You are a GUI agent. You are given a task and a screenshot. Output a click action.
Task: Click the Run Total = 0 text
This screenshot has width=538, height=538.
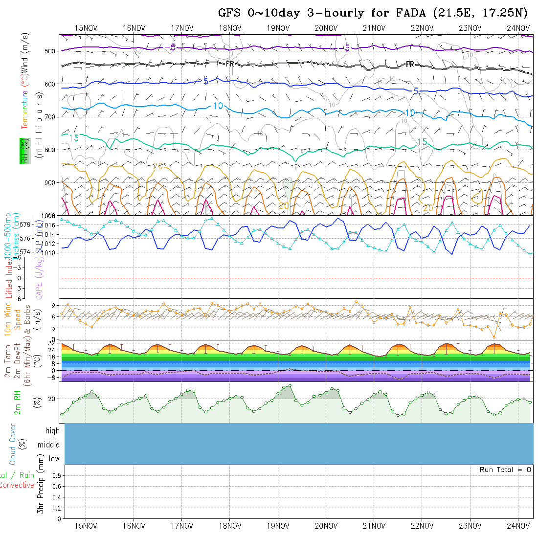tap(505, 470)
